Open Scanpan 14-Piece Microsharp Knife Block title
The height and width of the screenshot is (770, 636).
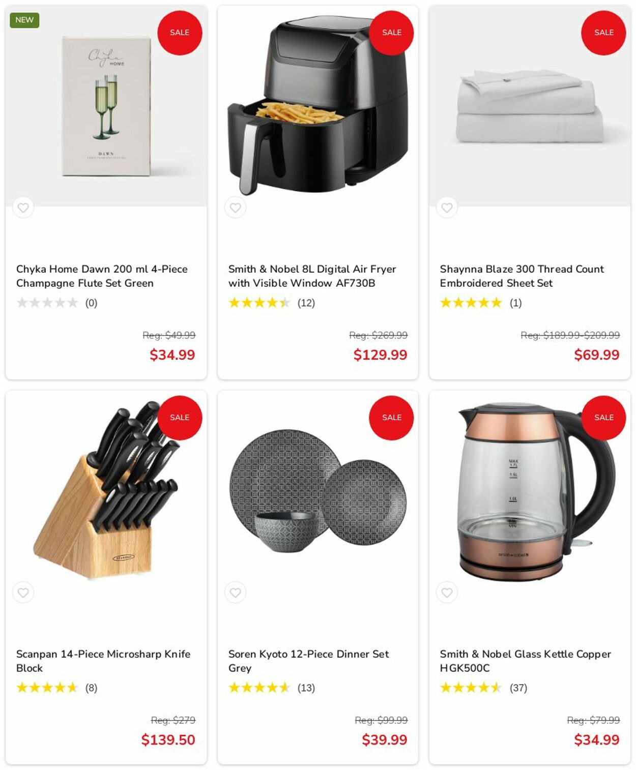[x=103, y=661]
